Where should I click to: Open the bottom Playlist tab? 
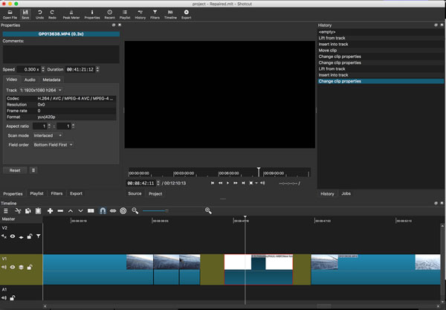[x=36, y=193]
